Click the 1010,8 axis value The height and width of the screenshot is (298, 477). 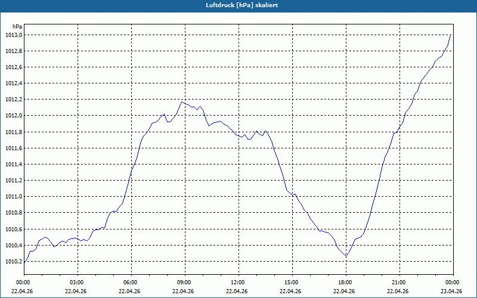click(14, 213)
